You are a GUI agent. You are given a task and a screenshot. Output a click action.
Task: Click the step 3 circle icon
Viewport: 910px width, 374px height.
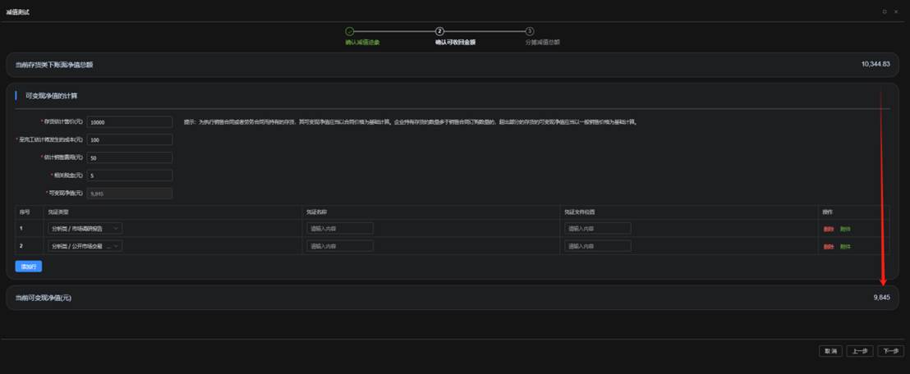(x=530, y=31)
